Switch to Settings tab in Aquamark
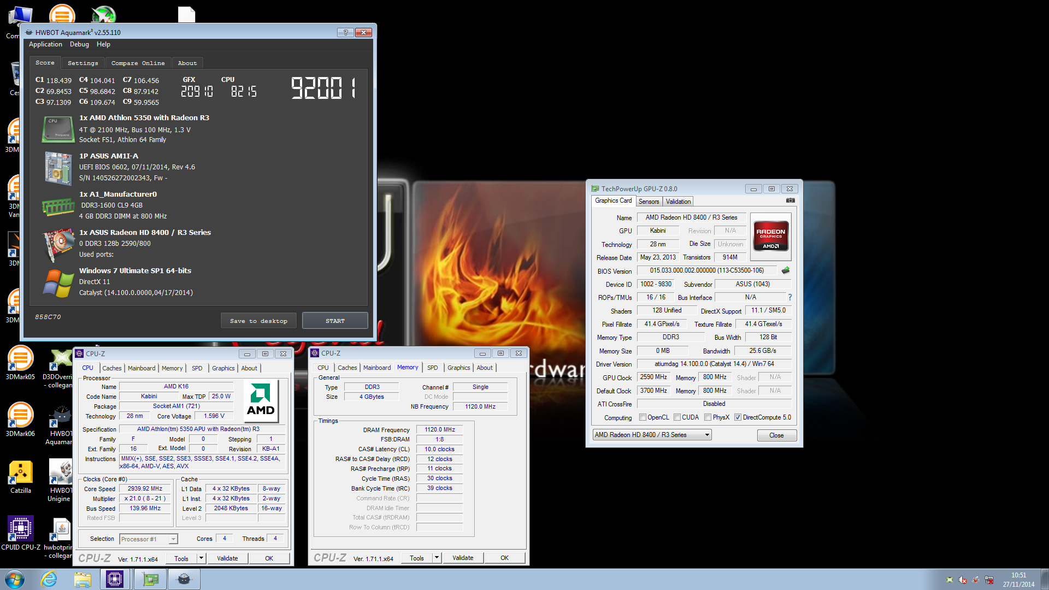 click(83, 63)
